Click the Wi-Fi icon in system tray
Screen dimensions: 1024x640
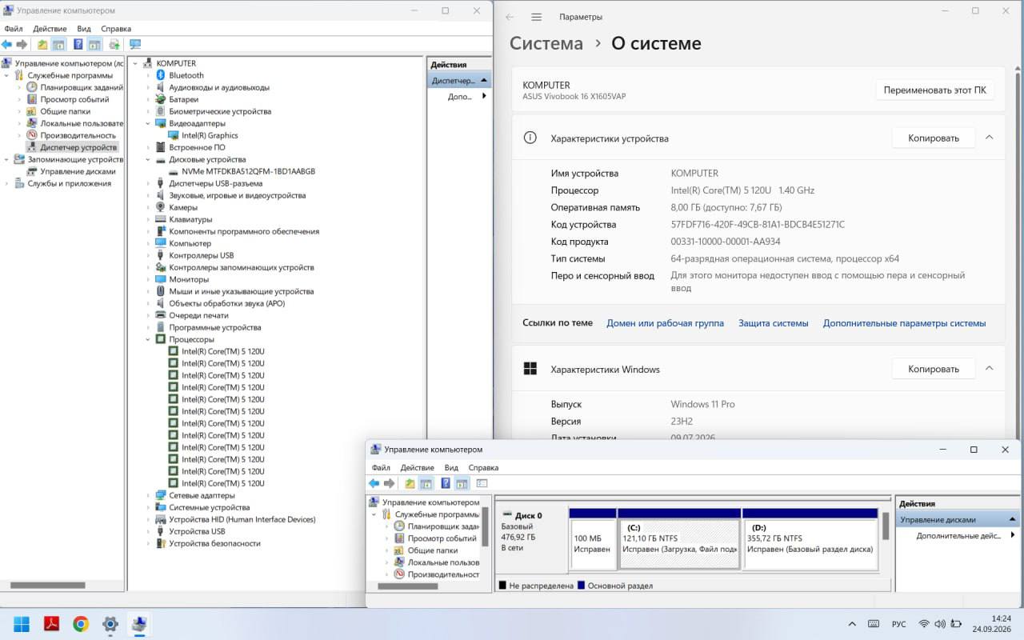tap(924, 623)
